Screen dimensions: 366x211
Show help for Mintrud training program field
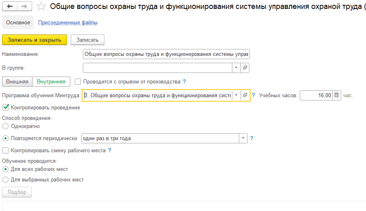tap(253, 95)
